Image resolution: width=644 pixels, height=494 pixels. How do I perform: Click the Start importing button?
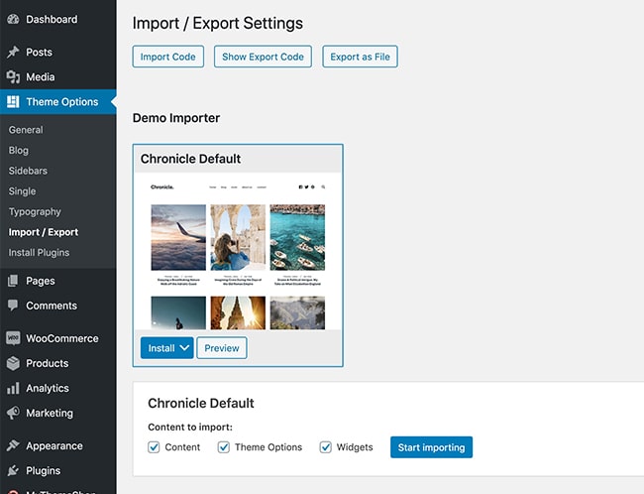point(431,447)
